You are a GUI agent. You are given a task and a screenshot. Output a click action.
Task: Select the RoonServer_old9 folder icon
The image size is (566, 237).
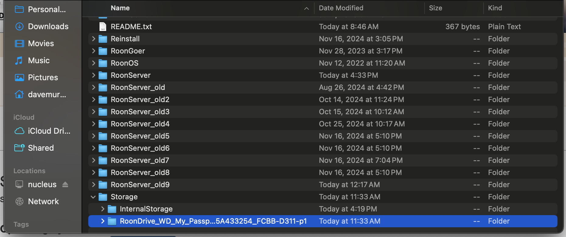tap(103, 185)
